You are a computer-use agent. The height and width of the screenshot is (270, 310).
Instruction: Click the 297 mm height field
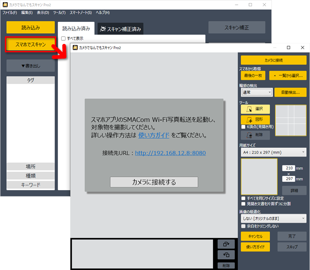pos(288,179)
